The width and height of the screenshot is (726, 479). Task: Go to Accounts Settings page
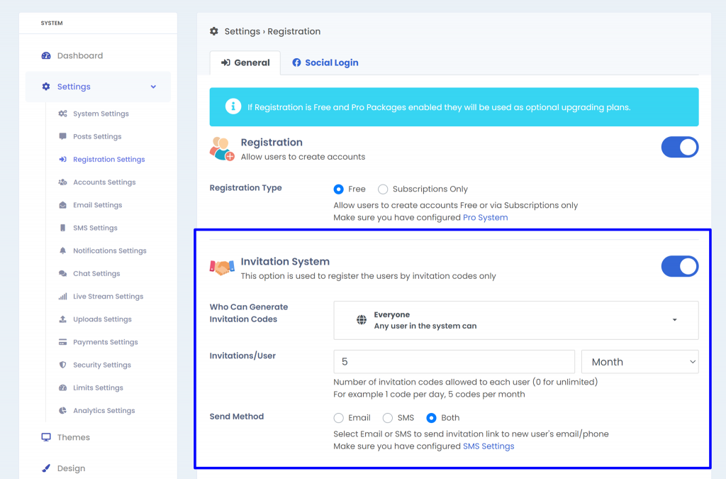104,182
